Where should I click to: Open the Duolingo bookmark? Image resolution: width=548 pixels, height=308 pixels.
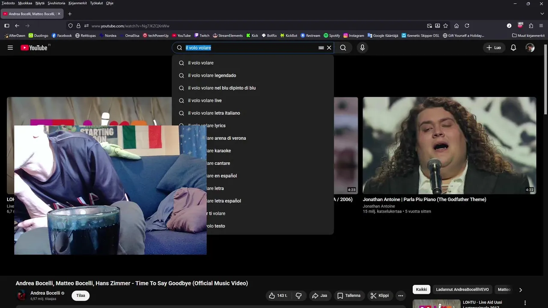pyautogui.click(x=39, y=36)
